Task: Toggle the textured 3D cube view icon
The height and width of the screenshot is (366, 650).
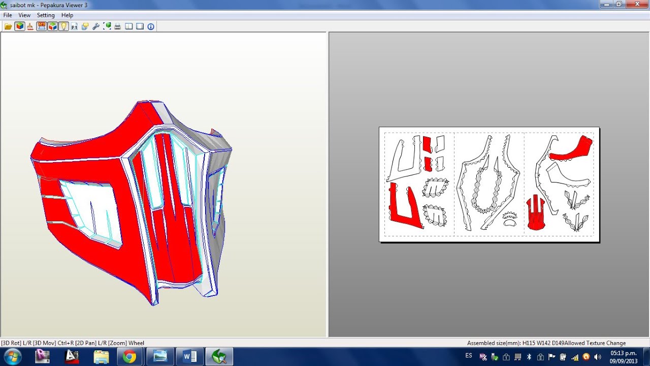Action: click(20, 26)
